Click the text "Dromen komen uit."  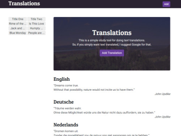[x=66, y=131]
